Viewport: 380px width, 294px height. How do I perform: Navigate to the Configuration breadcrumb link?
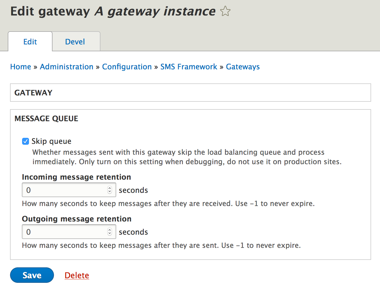pyautogui.click(x=127, y=67)
